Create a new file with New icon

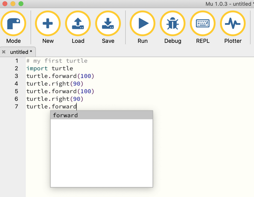tap(48, 23)
